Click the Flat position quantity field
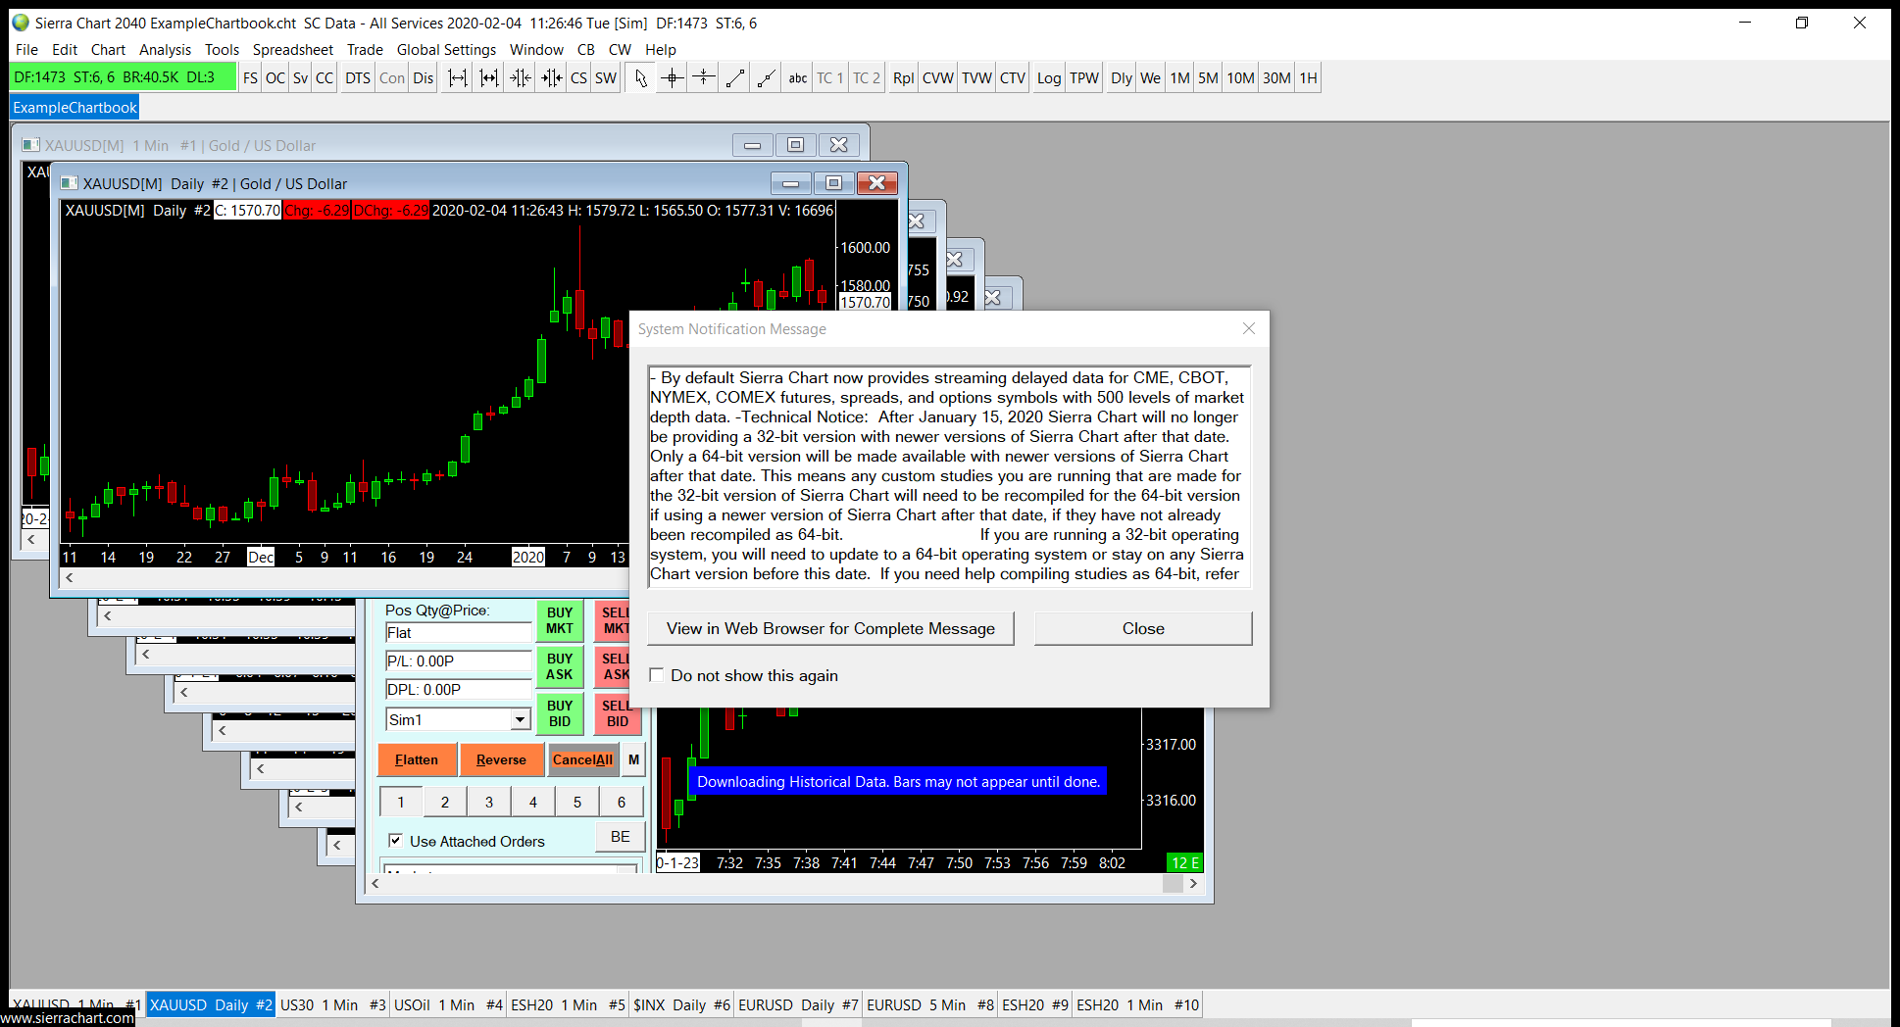 (x=458, y=633)
